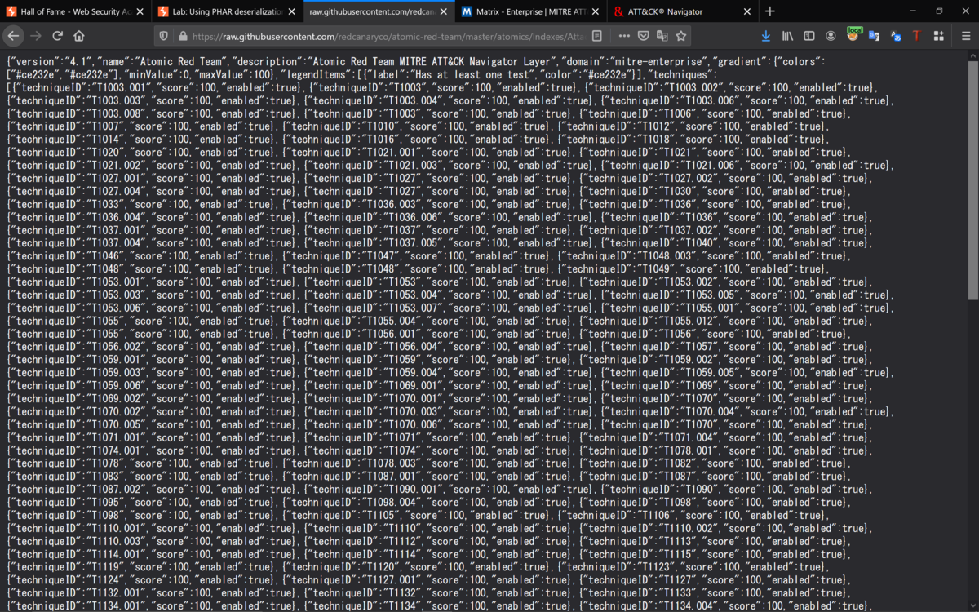Show the sidebars panel

tap(809, 36)
